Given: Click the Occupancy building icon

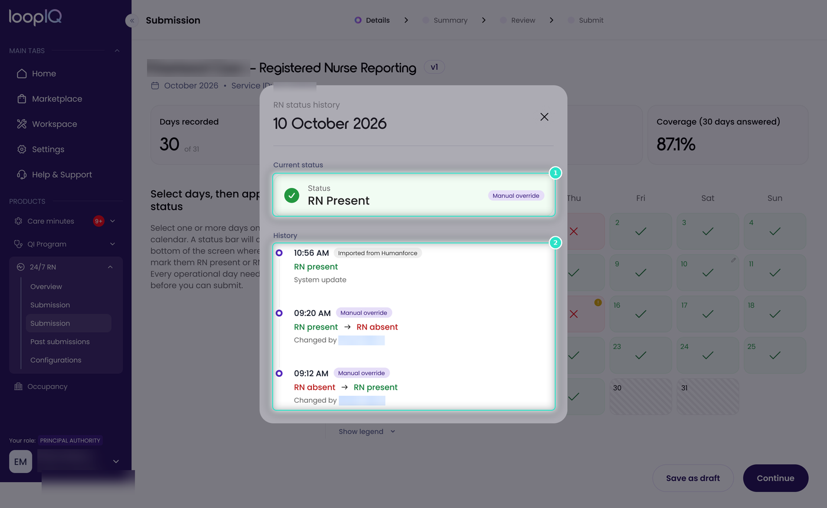Looking at the screenshot, I should (x=18, y=386).
